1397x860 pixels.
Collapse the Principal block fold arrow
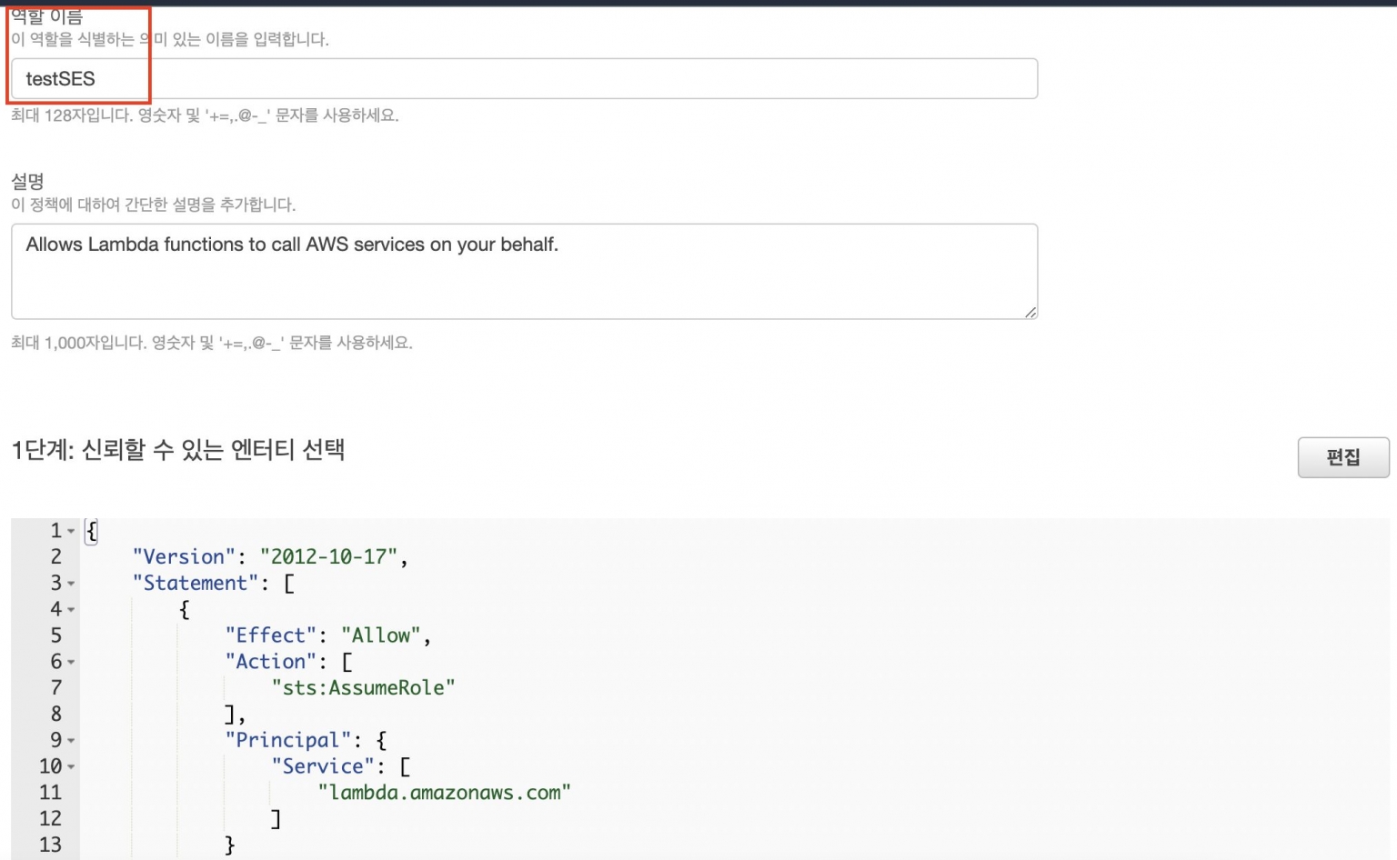tap(70, 740)
